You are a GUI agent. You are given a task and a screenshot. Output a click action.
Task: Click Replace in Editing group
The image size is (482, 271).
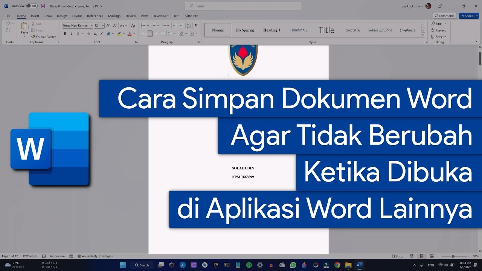pos(439,30)
